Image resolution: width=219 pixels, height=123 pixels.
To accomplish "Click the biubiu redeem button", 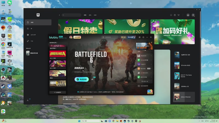I will click(123, 37).
